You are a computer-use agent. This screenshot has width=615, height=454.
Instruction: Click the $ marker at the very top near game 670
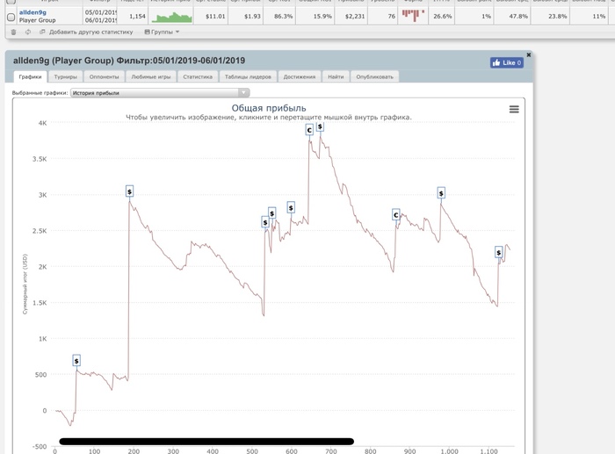pos(320,126)
